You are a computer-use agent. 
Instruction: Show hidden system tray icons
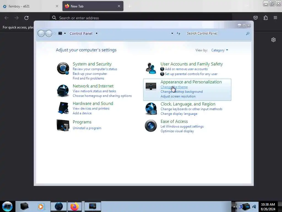pyautogui.click(x=234, y=206)
